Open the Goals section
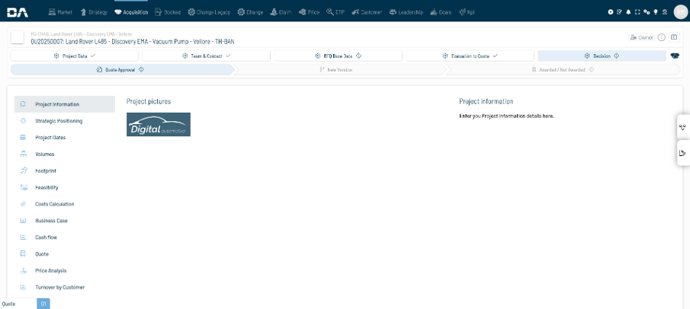The image size is (690, 309). (441, 12)
